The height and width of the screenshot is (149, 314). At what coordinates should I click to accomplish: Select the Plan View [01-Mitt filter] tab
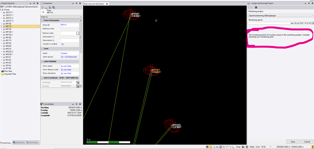tap(94, 4)
